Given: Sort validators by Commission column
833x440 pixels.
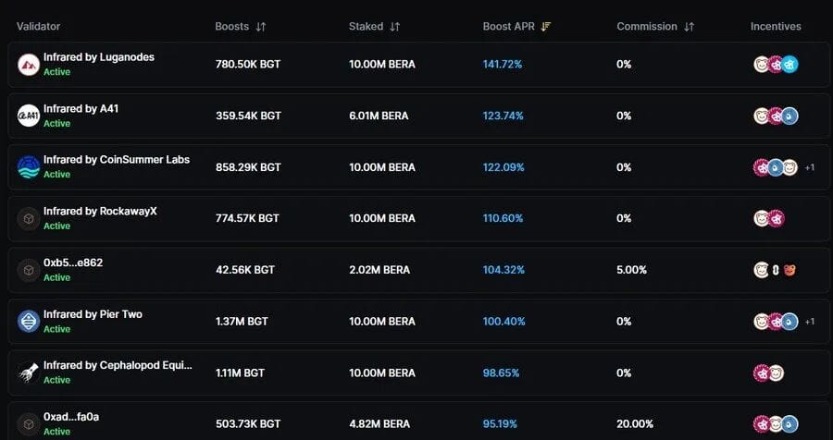Looking at the screenshot, I should tap(689, 27).
